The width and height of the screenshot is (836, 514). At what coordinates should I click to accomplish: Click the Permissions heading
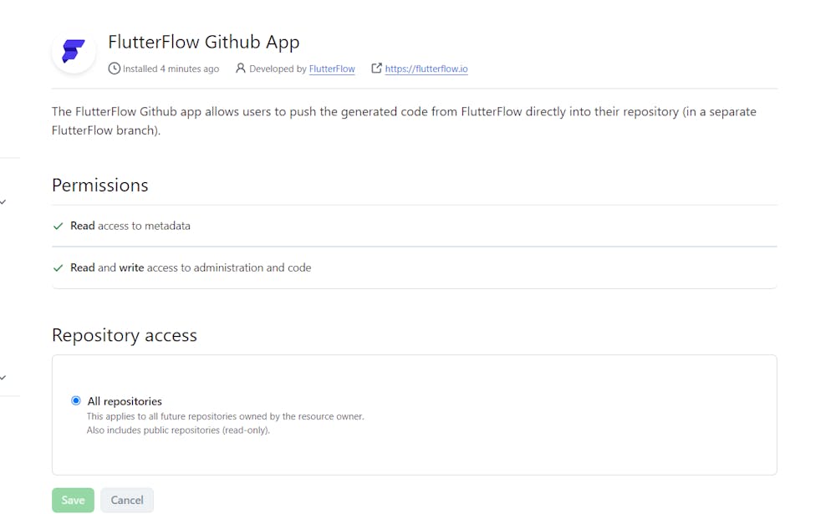100,186
